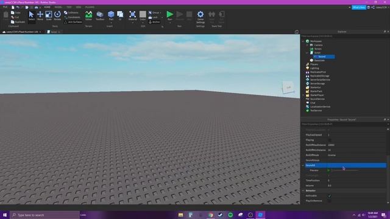
Task: Open the FILE menu
Action: 5,7
